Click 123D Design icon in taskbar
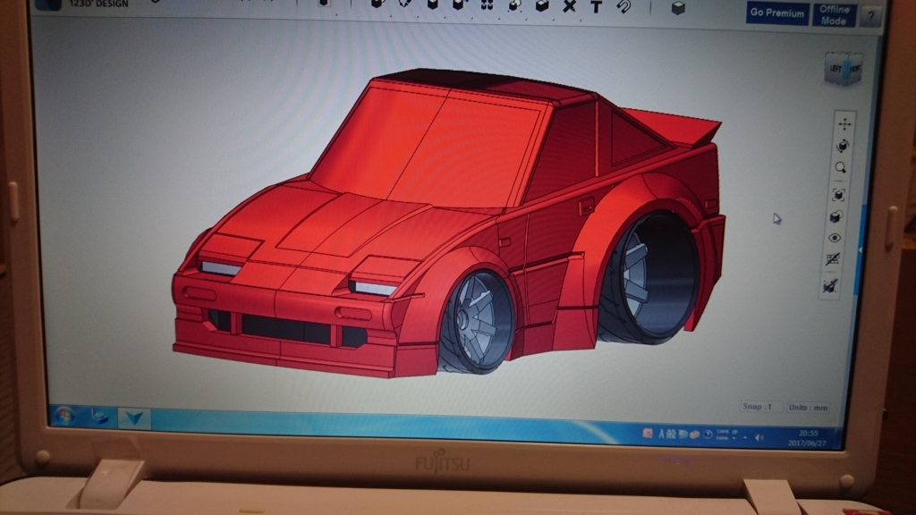The image size is (916, 515). pos(99,418)
